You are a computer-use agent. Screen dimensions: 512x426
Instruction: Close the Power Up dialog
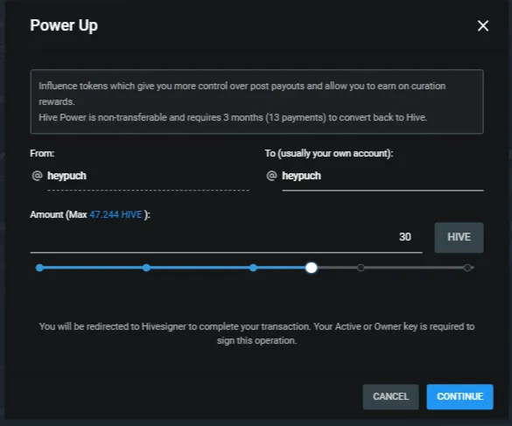[483, 25]
